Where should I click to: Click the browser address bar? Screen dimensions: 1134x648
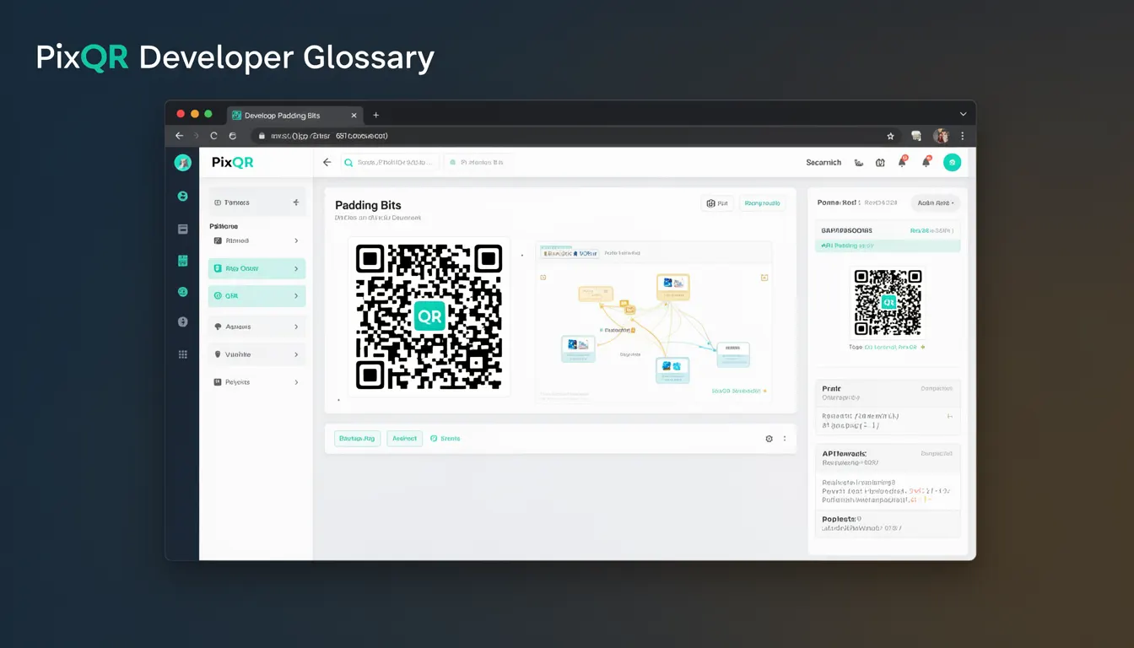point(565,136)
